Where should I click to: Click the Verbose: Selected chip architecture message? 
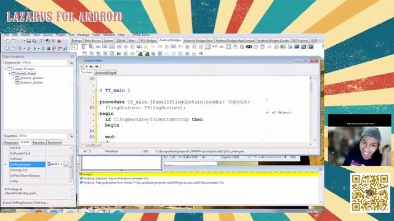tap(116, 179)
